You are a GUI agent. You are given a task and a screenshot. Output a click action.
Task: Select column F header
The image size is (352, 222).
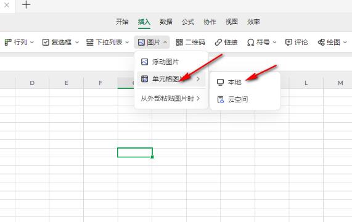(100, 83)
